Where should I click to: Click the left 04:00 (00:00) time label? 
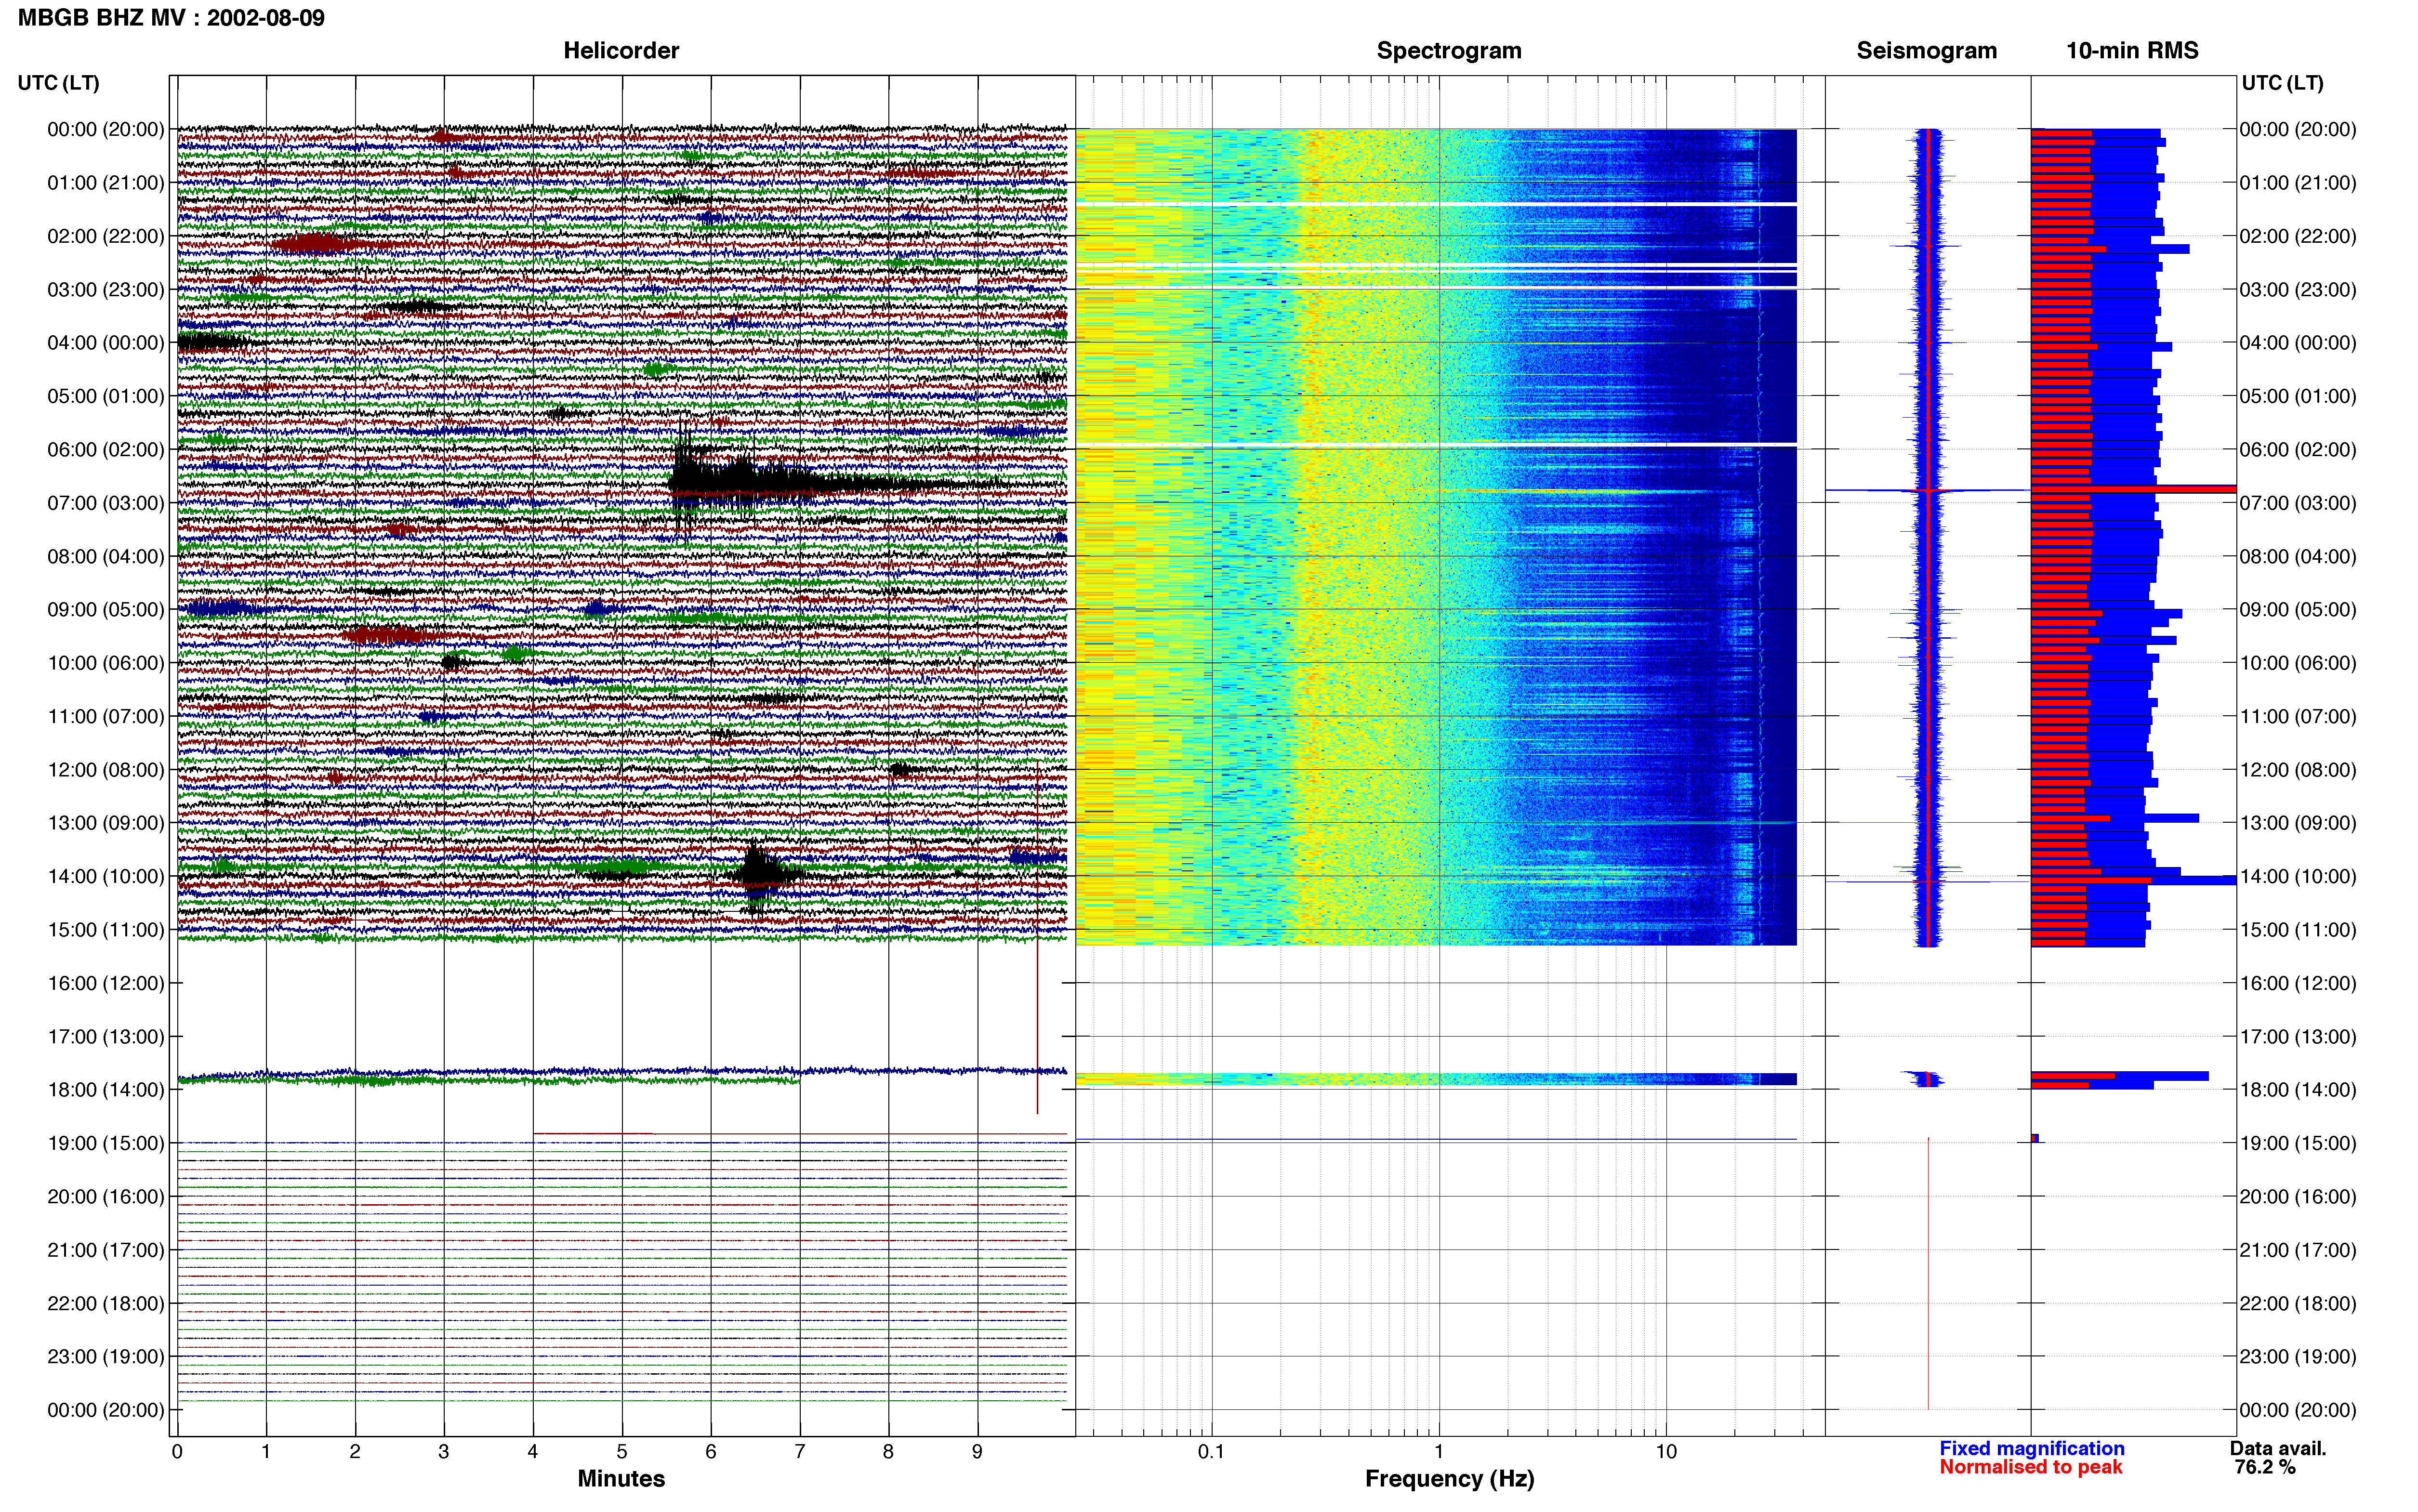[106, 342]
